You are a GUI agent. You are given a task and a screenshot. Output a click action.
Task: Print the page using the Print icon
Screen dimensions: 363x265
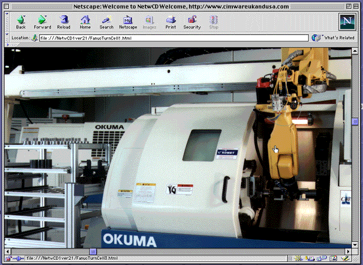pos(171,22)
